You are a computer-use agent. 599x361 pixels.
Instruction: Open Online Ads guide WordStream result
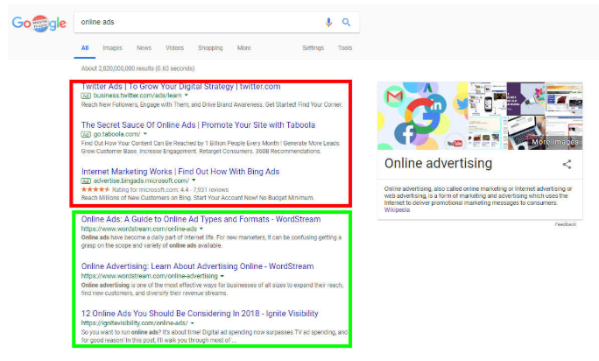click(x=201, y=220)
